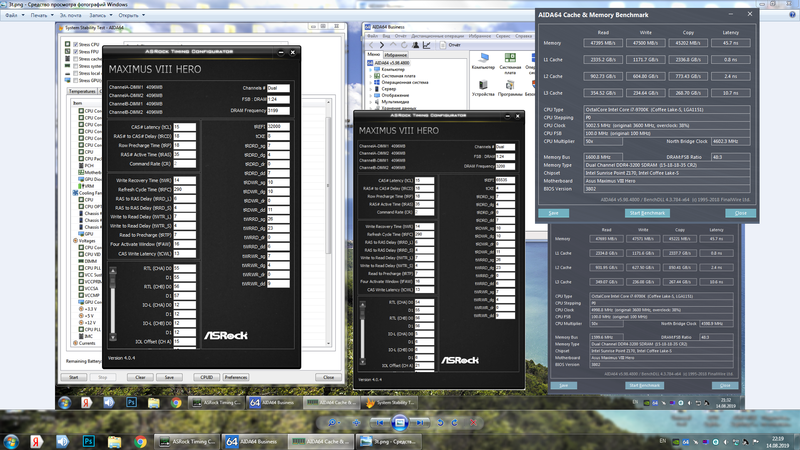
Task: Rotate the photo counterclockwise
Action: (x=440, y=422)
